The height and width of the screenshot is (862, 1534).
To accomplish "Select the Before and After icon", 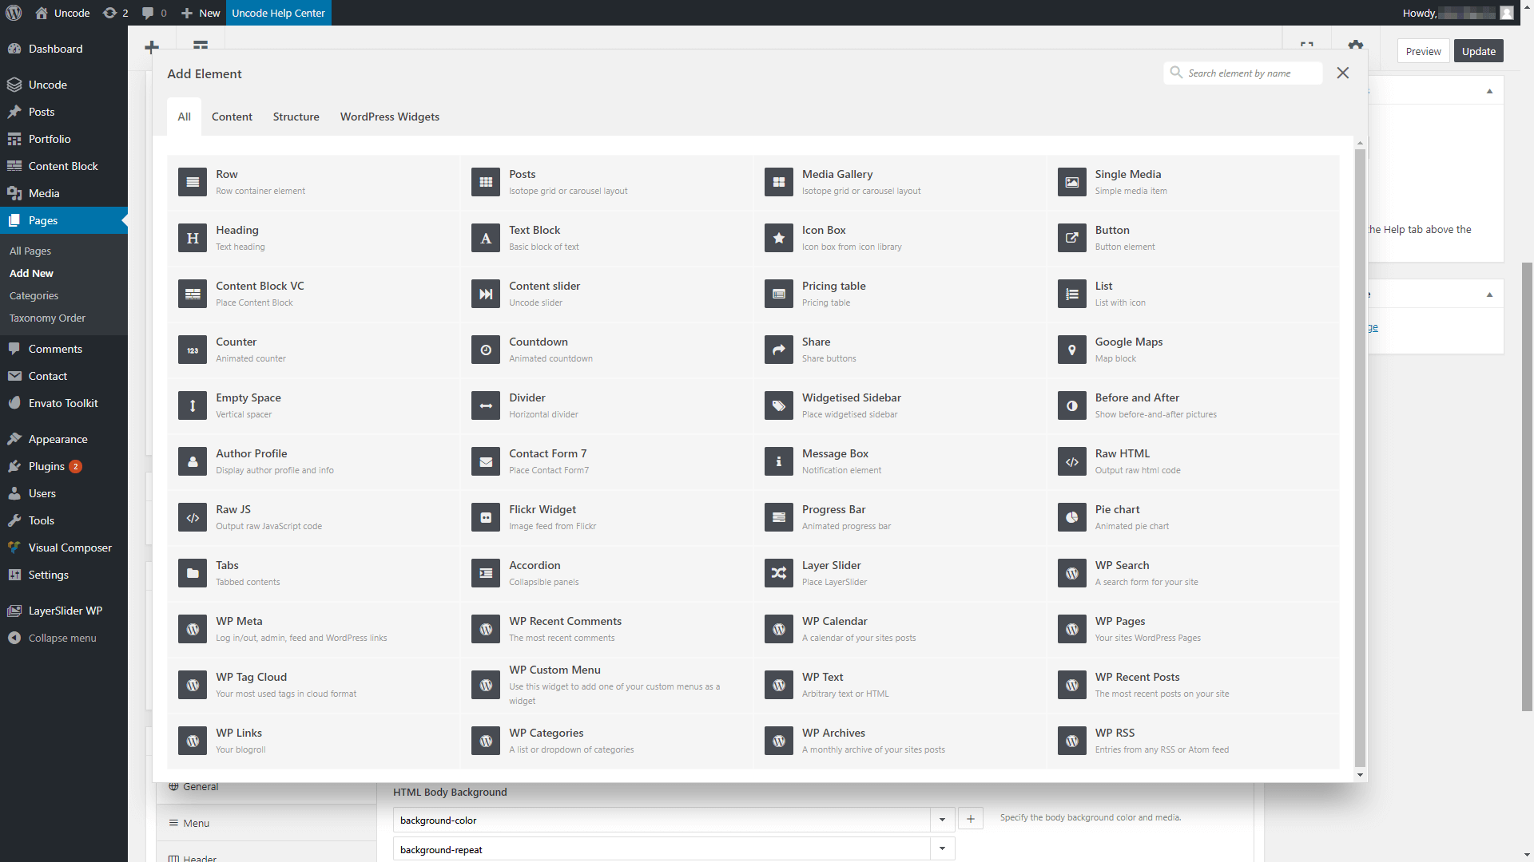I will pyautogui.click(x=1072, y=405).
